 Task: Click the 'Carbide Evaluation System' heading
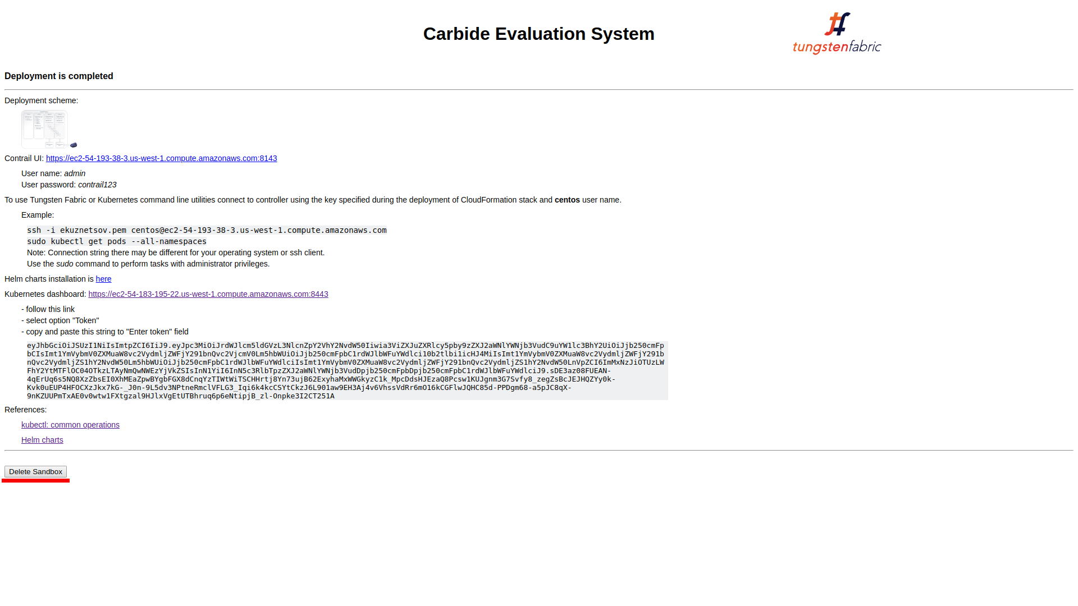tap(539, 34)
